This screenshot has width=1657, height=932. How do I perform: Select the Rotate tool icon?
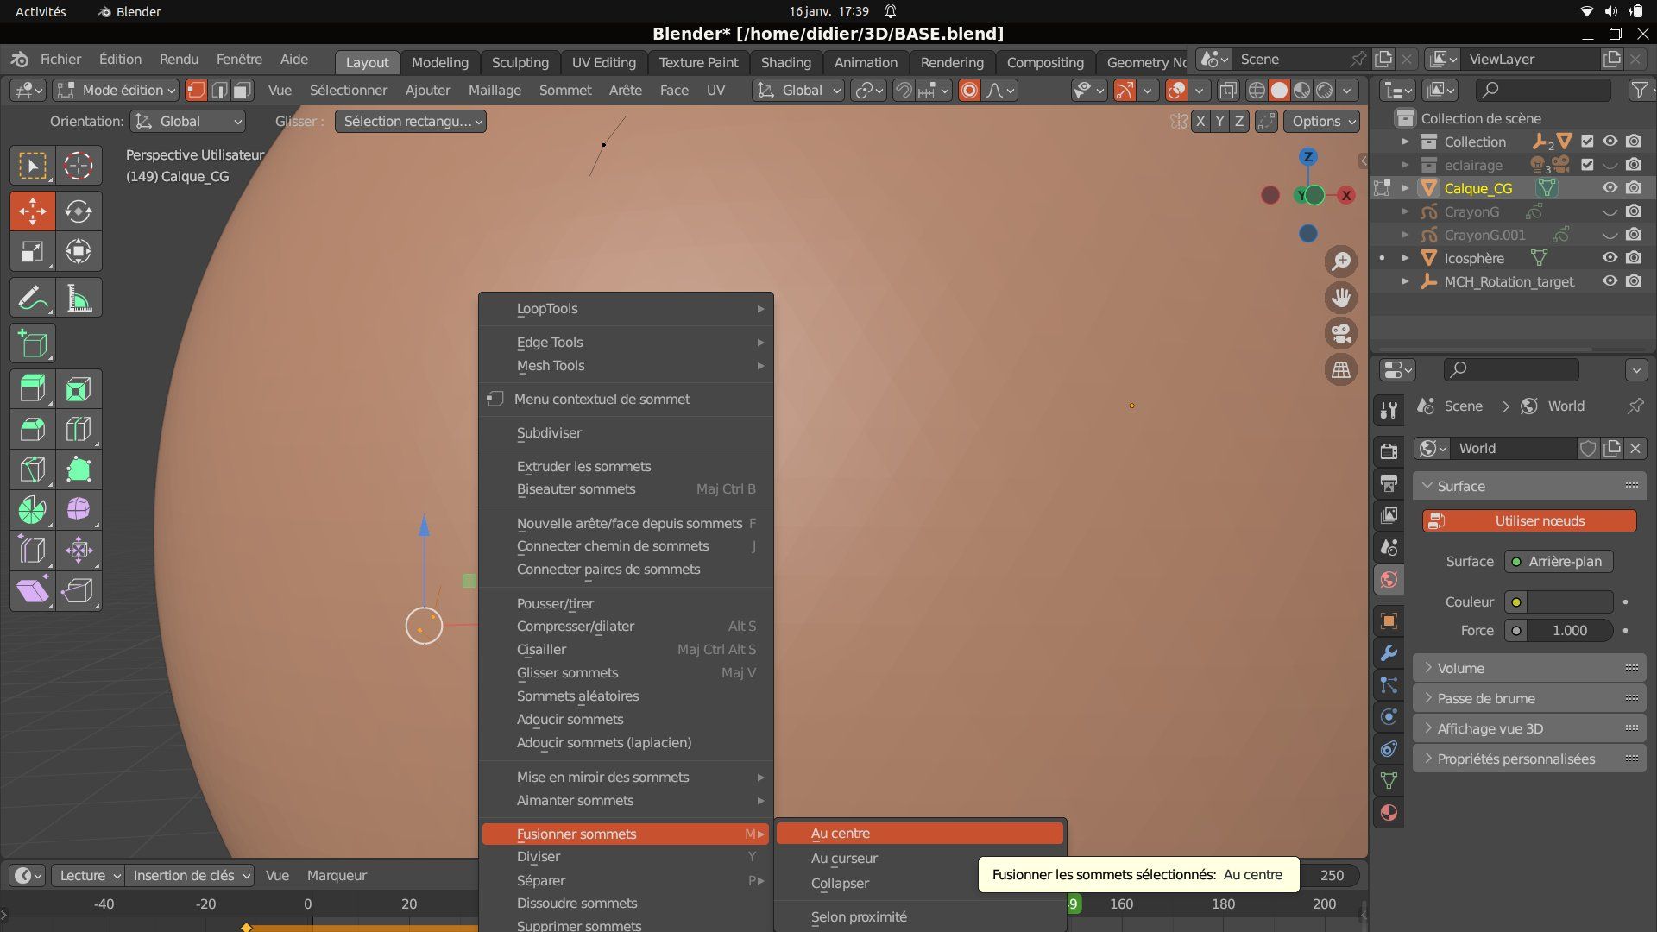point(79,211)
